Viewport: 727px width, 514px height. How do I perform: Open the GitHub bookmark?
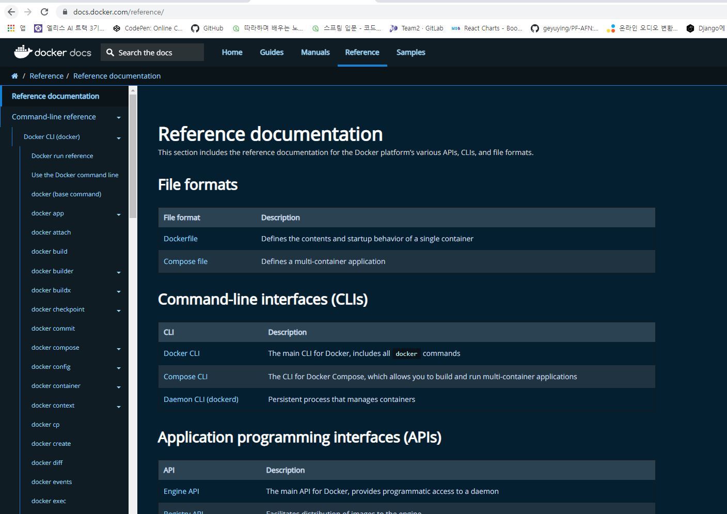208,28
